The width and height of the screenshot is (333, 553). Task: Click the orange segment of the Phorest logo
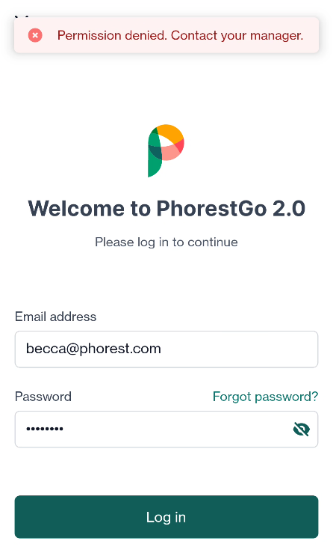click(x=171, y=134)
